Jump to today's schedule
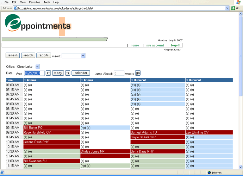Viewport: 243px width, 176px height. coord(58,73)
